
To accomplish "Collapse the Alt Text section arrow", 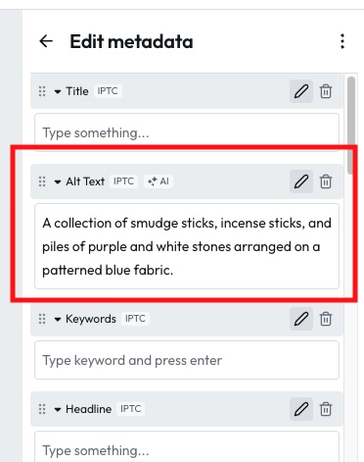I will [58, 181].
